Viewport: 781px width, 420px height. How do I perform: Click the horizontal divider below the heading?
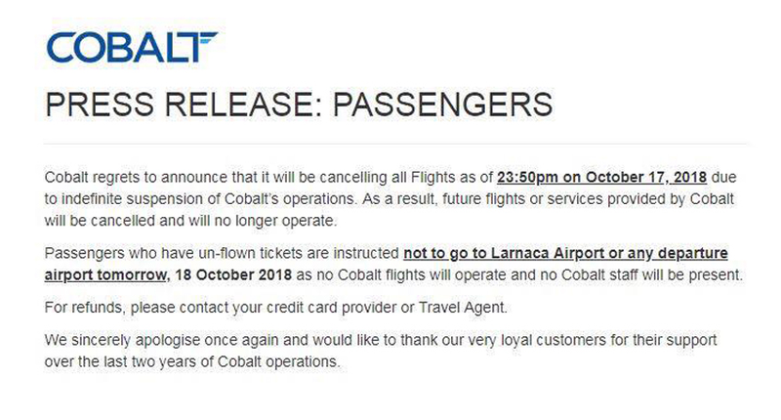[395, 144]
